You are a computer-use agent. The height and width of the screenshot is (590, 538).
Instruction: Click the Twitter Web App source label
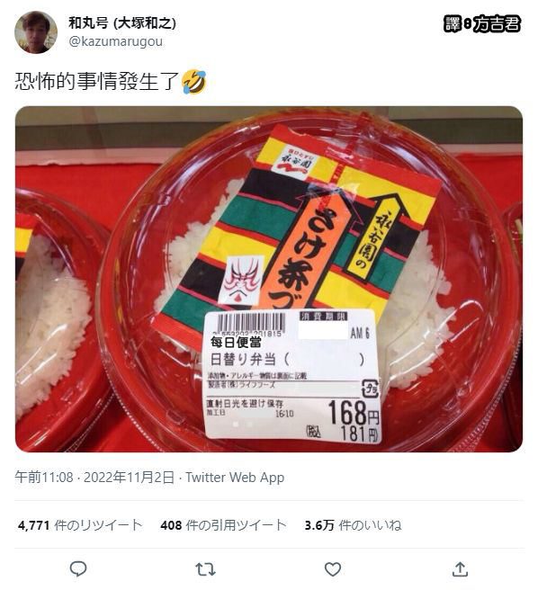pyautogui.click(x=235, y=477)
